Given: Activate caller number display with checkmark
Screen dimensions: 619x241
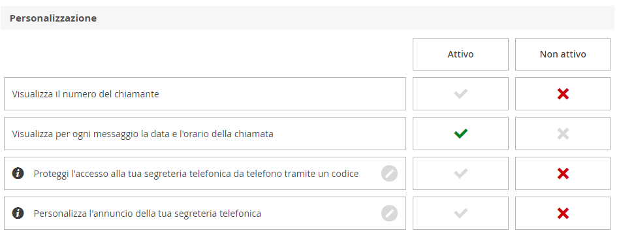Looking at the screenshot, I should tap(460, 93).
